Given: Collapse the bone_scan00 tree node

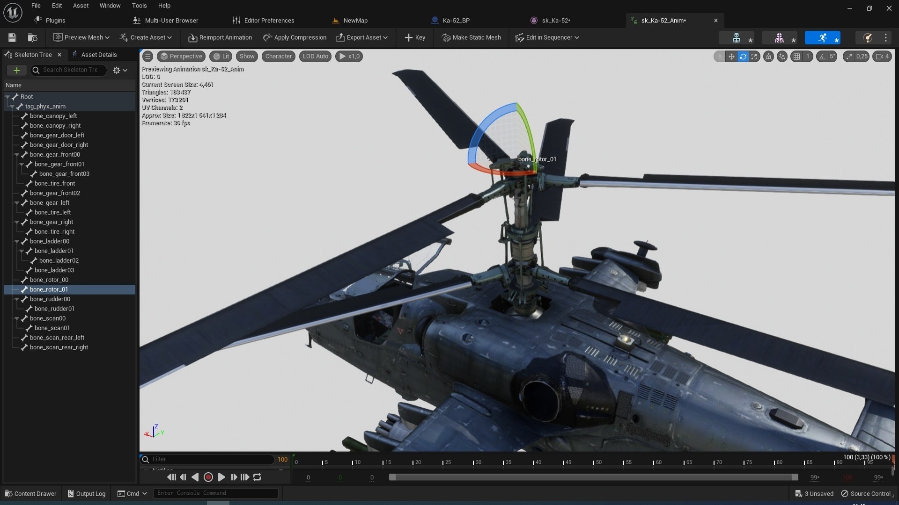Looking at the screenshot, I should click(17, 318).
